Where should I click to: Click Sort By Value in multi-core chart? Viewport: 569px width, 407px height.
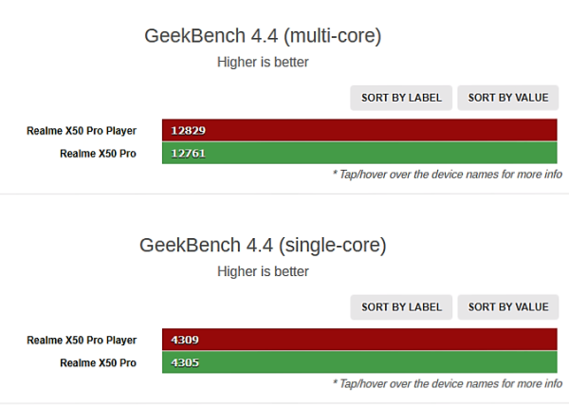tap(508, 98)
